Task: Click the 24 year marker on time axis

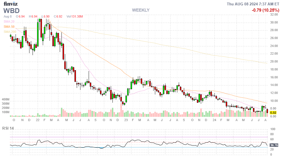Action: click(214, 120)
